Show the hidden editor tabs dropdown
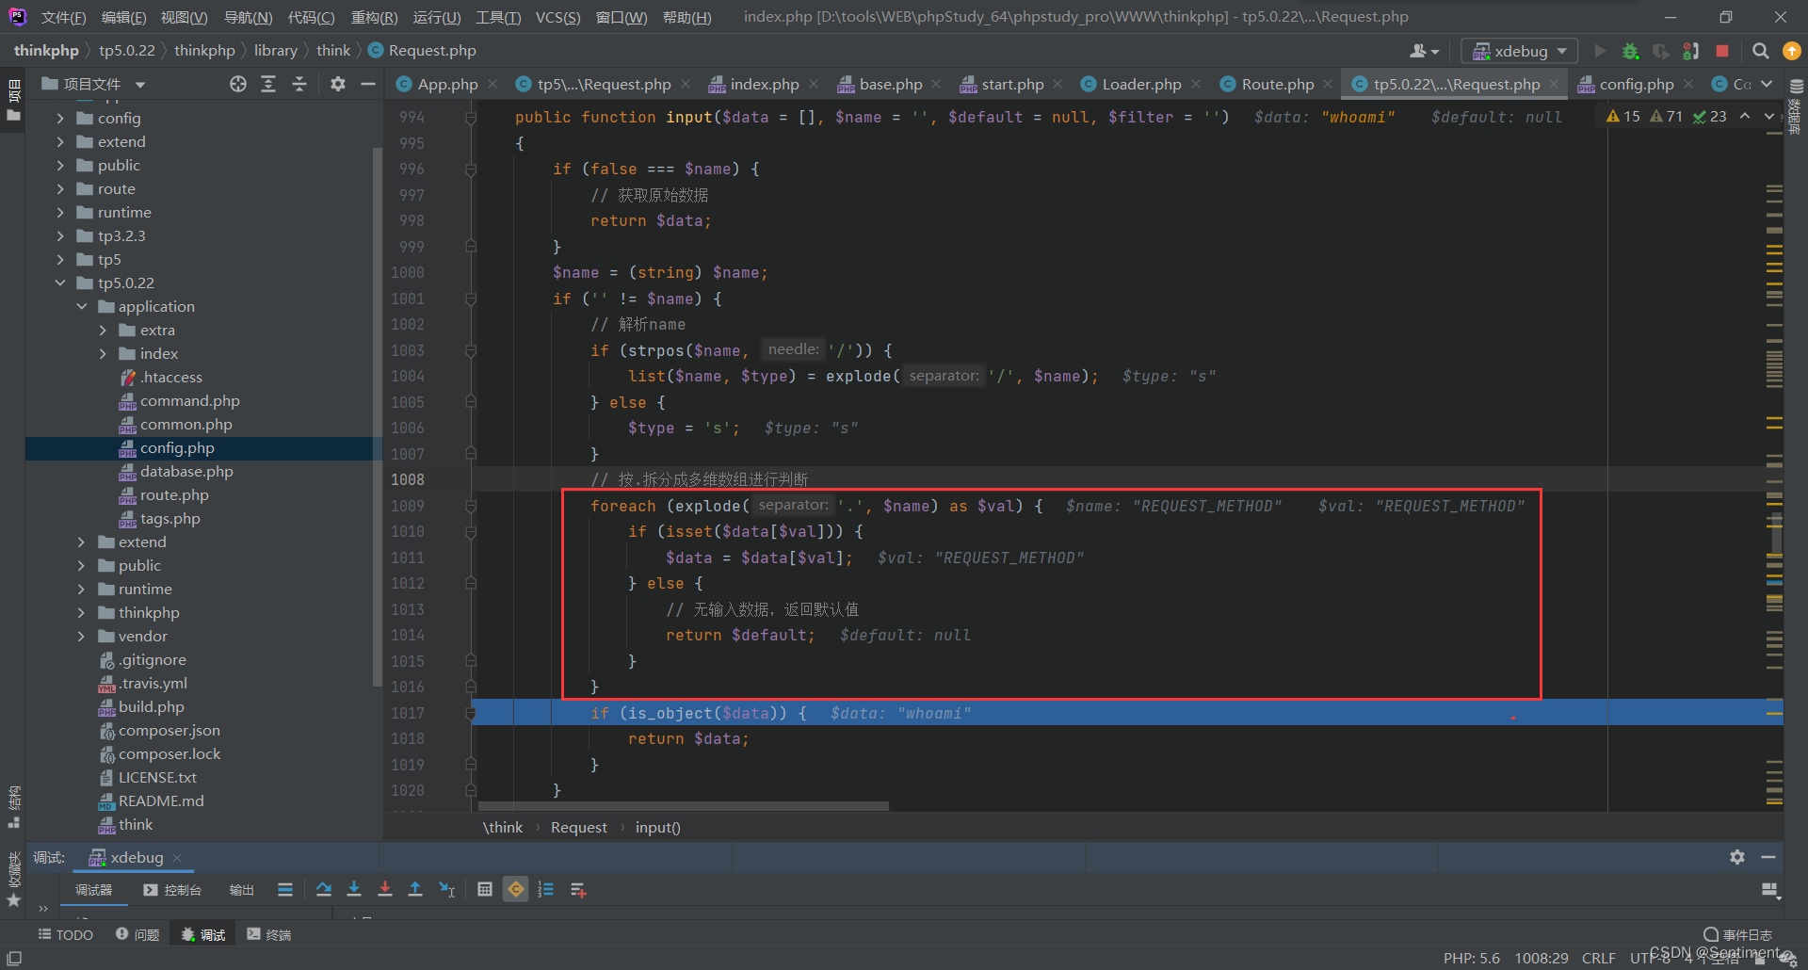1808x970 pixels. tap(1767, 85)
